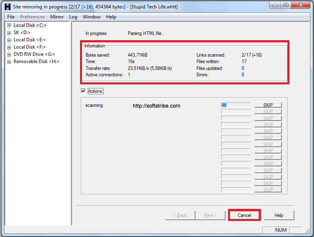Click Files written value 17
Image resolution: width=314 pixels, height=237 pixels.
pos(244,61)
